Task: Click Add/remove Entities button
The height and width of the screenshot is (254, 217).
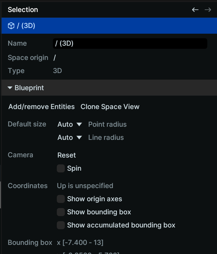Action: click(41, 107)
